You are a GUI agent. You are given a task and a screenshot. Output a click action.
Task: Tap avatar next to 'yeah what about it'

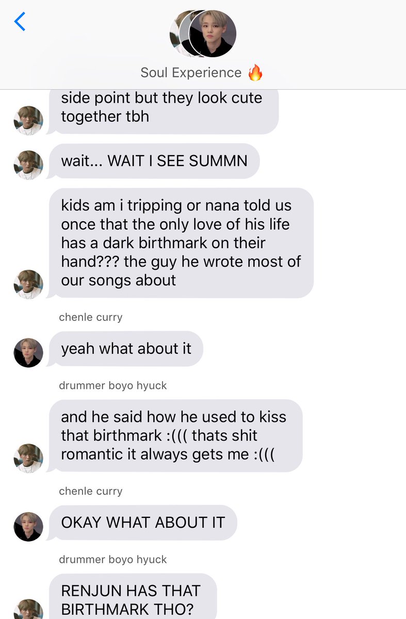pyautogui.click(x=28, y=353)
